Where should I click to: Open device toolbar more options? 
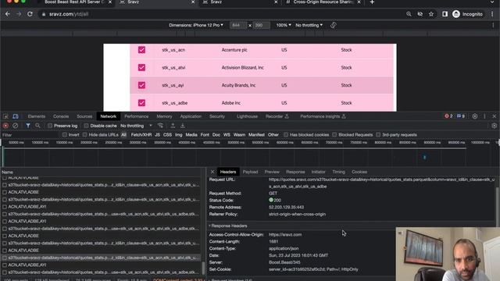(x=493, y=25)
